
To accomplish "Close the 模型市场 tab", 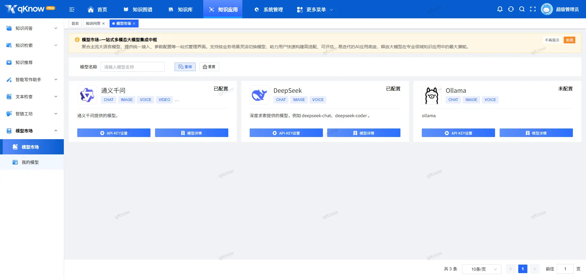I will coord(134,23).
